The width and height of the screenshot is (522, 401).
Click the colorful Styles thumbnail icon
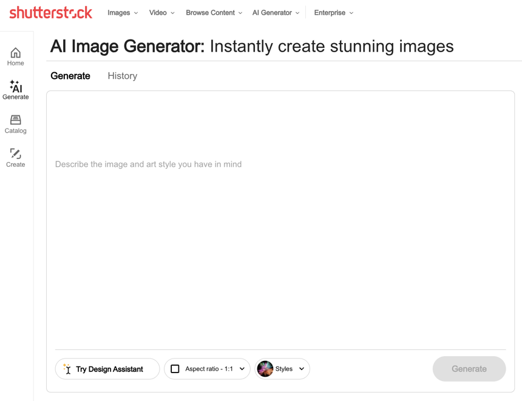click(x=265, y=369)
